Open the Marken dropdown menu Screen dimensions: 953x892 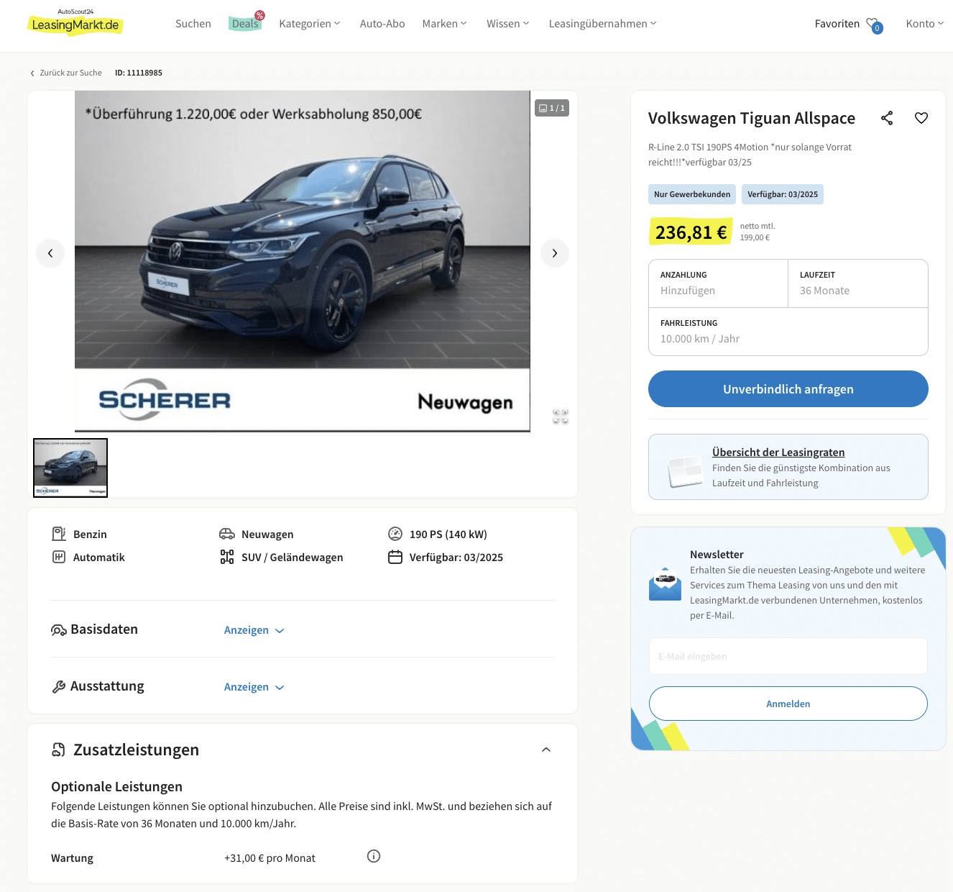click(445, 24)
